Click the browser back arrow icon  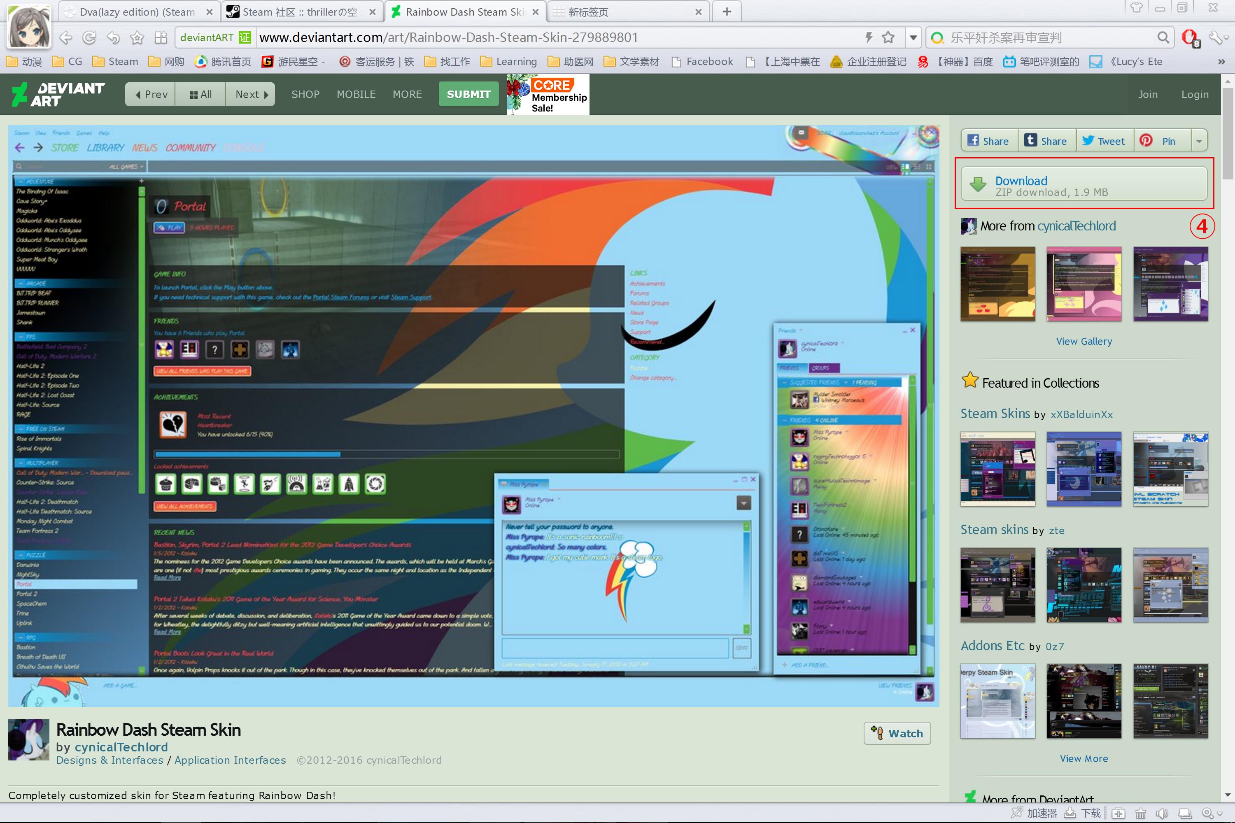click(65, 37)
